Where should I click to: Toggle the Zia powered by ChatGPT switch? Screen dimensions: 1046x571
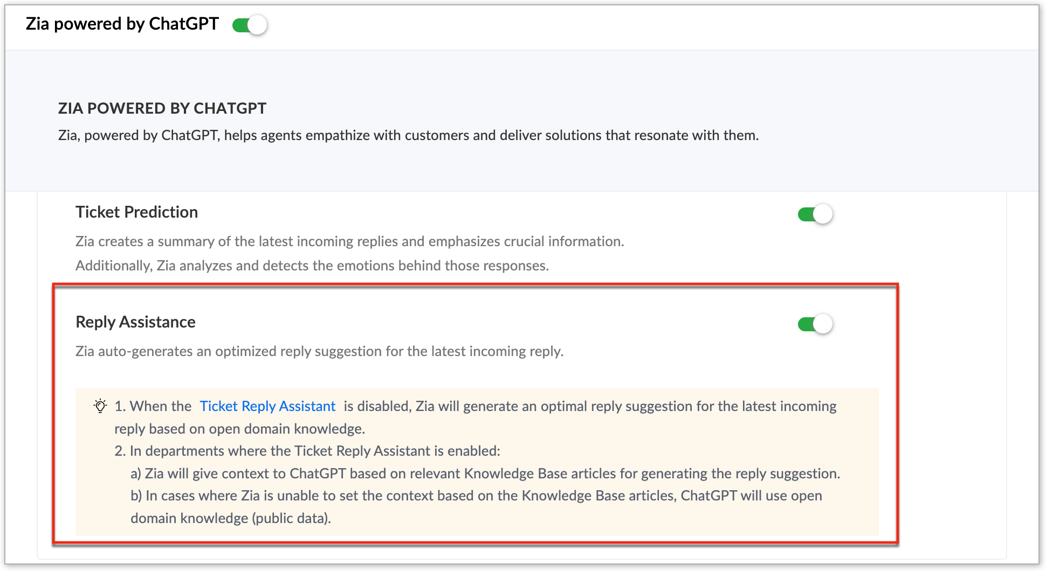250,25
